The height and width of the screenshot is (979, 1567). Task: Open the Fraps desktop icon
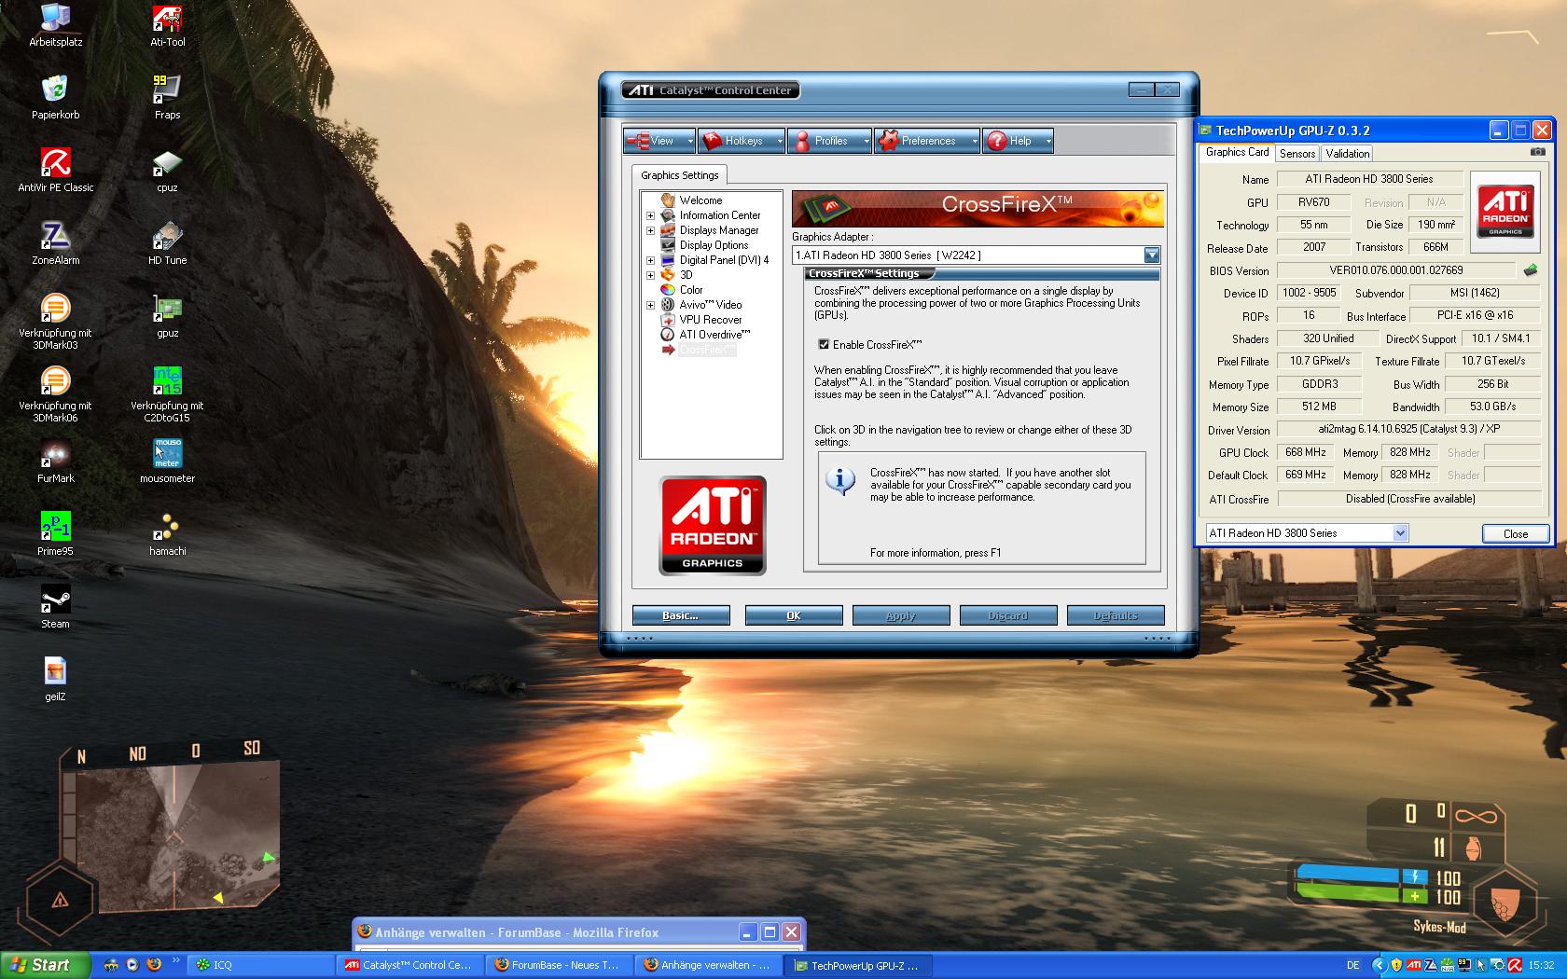[x=168, y=98]
